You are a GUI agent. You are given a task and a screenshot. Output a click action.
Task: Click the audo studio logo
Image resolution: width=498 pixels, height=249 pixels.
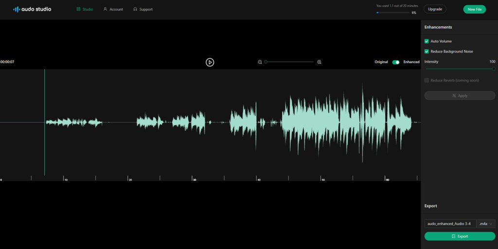tap(32, 9)
